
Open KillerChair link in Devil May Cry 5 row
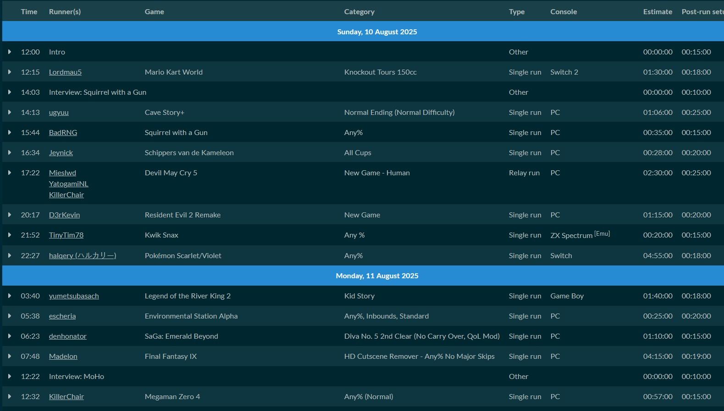point(66,195)
